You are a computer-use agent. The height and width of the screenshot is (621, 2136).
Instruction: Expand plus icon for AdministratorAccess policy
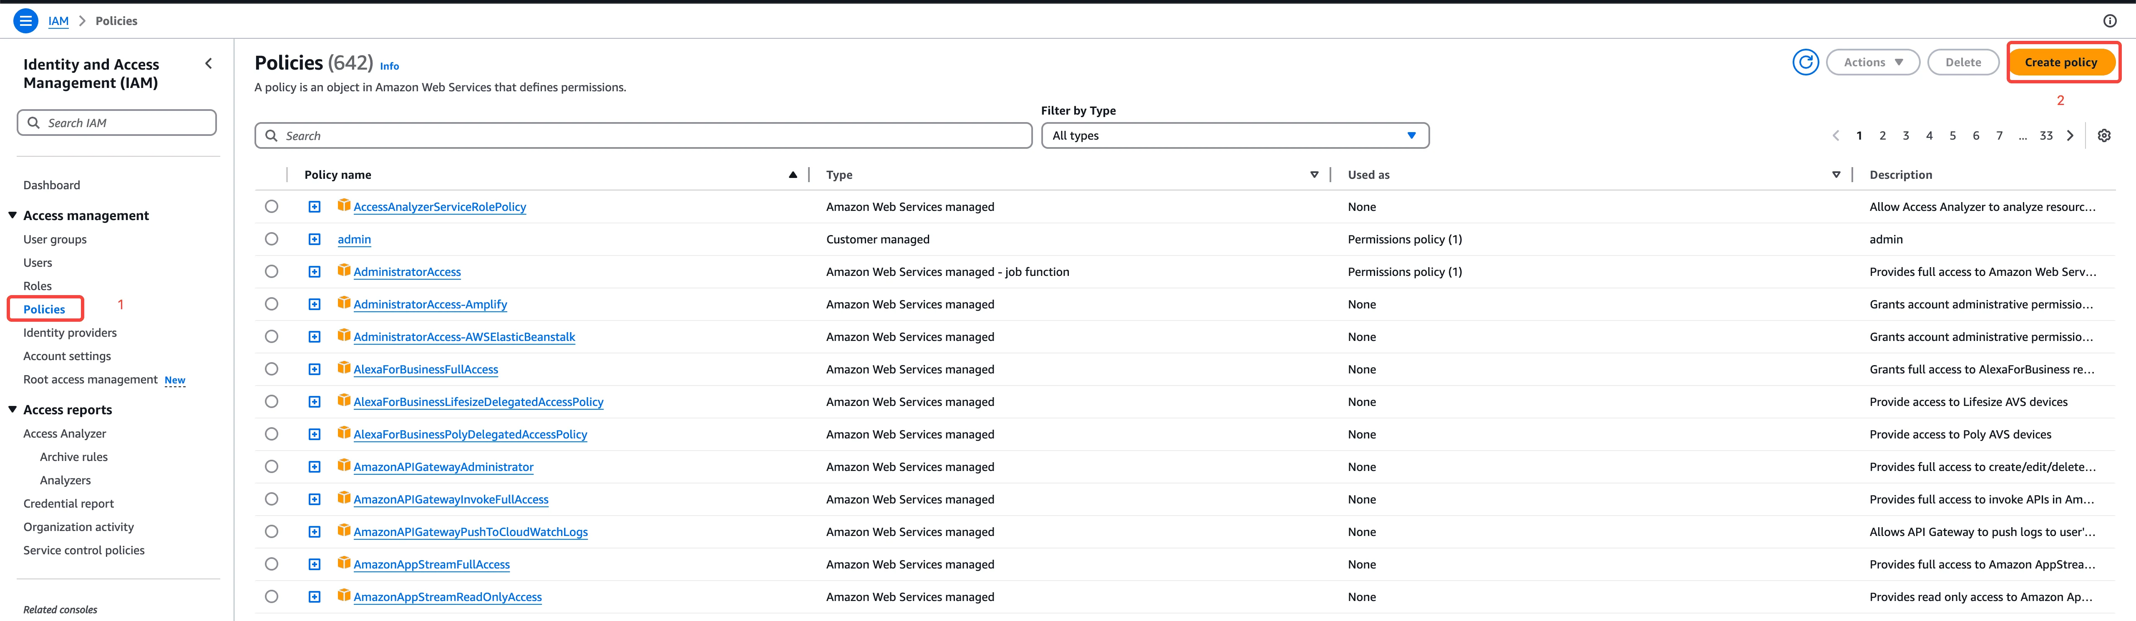314,272
